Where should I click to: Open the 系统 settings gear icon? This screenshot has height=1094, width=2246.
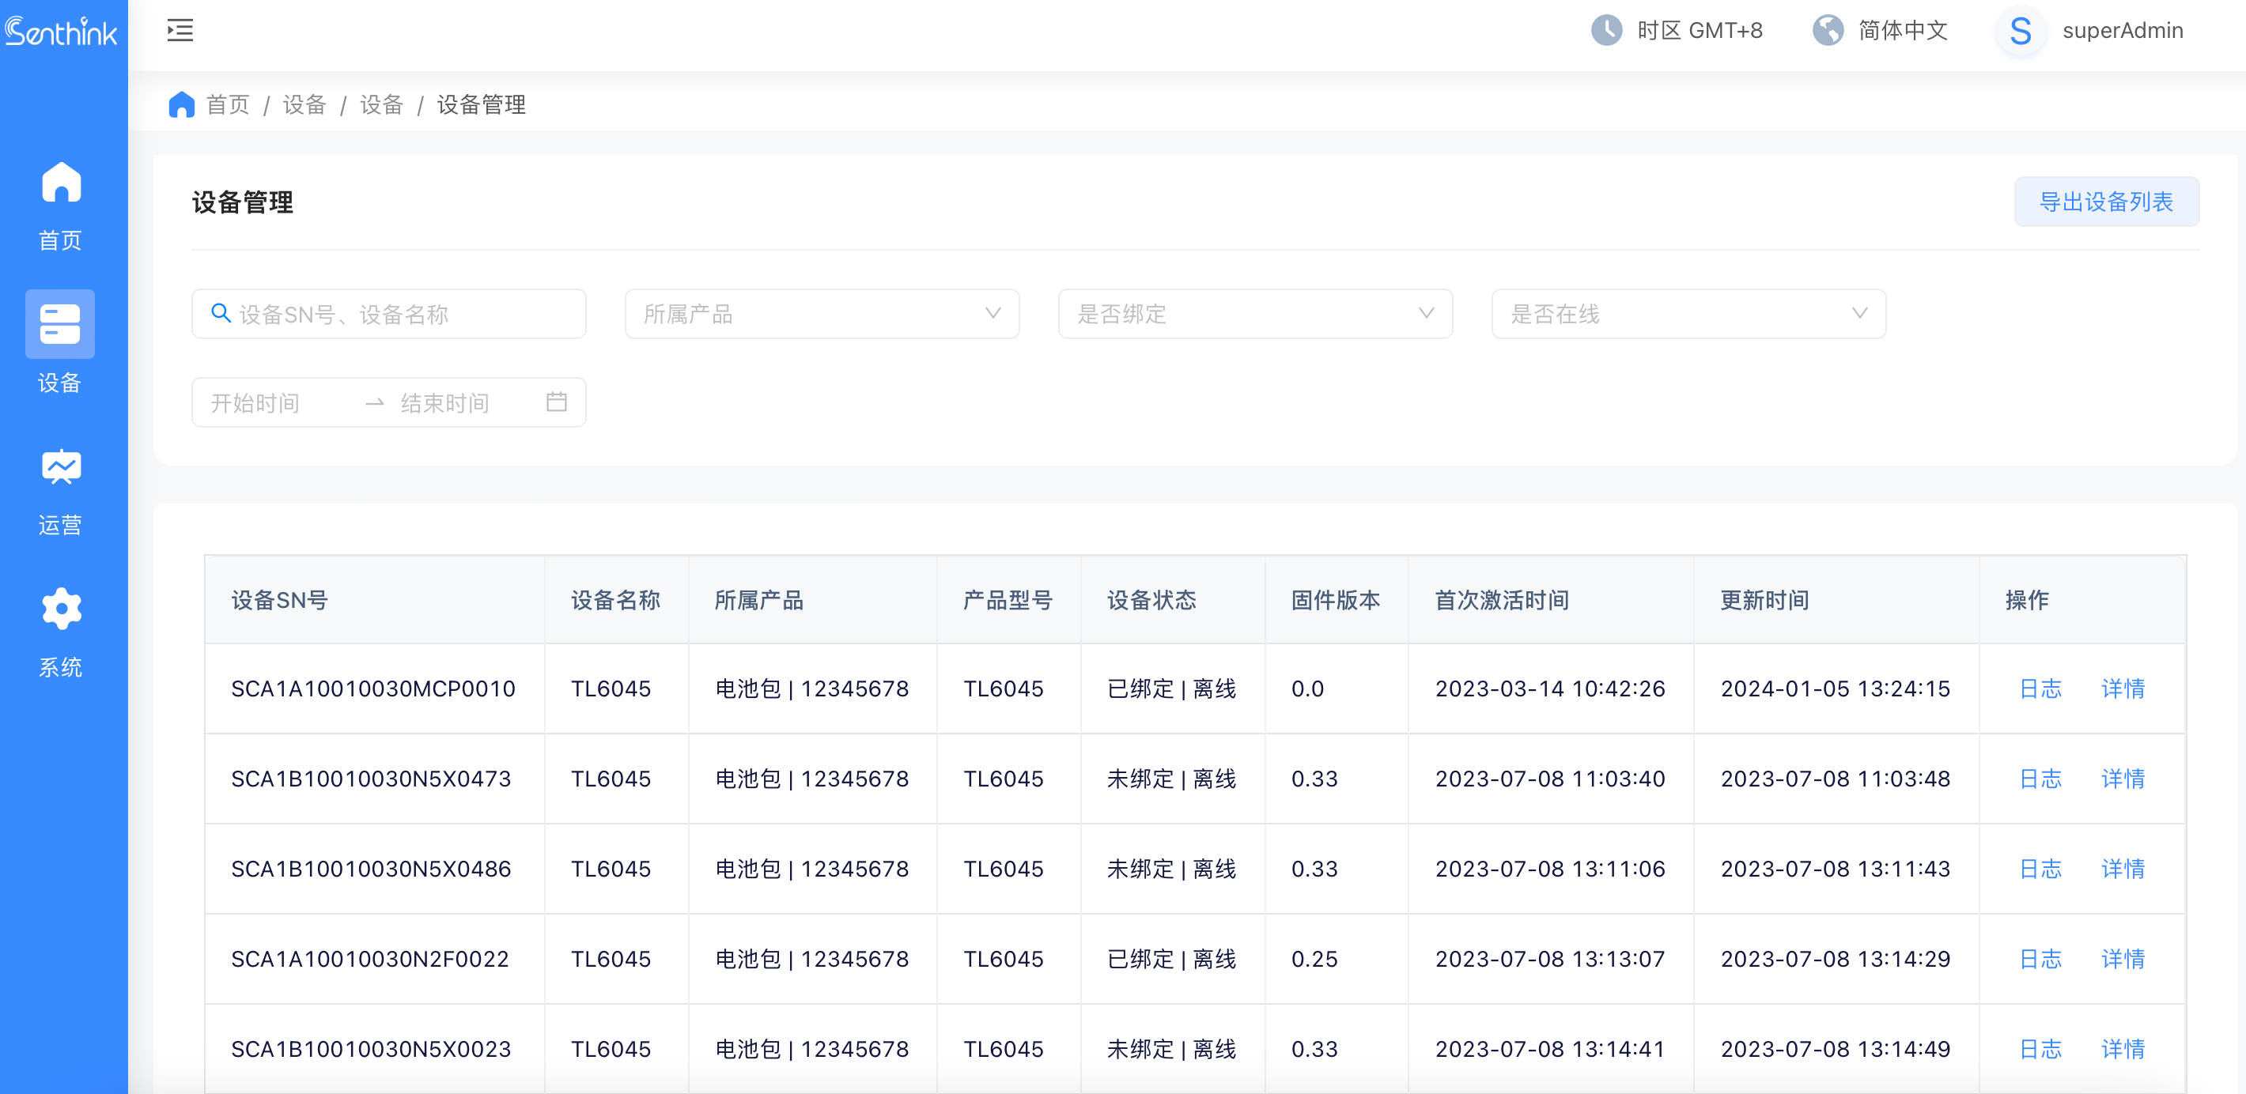pyautogui.click(x=60, y=609)
